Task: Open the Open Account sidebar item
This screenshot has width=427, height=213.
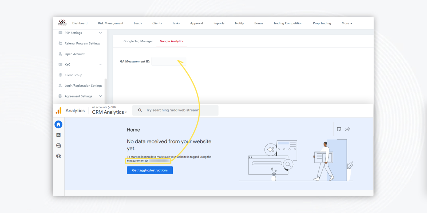Action: [x=74, y=54]
